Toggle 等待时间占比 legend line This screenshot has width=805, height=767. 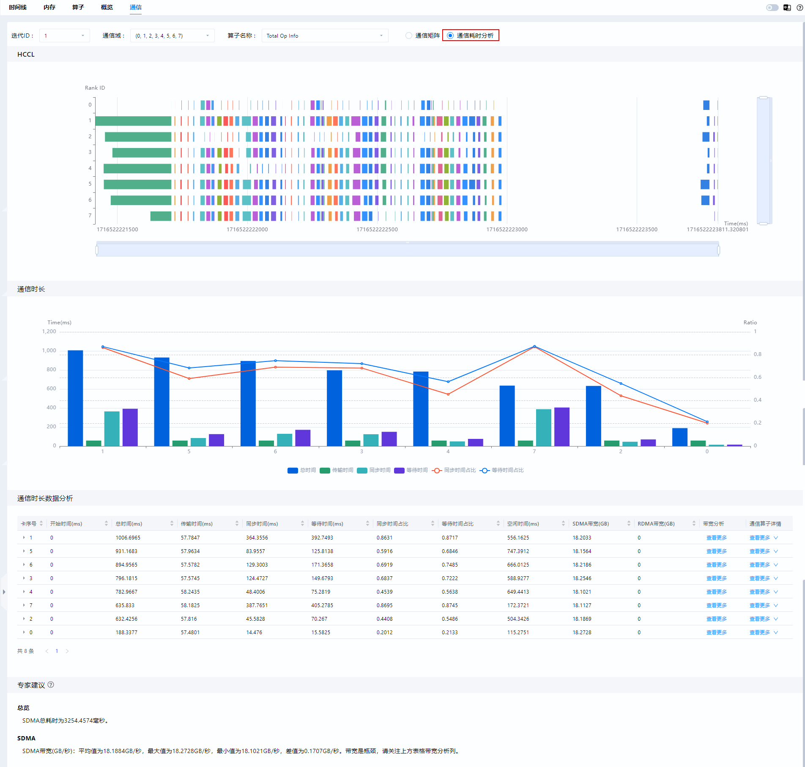pos(501,470)
